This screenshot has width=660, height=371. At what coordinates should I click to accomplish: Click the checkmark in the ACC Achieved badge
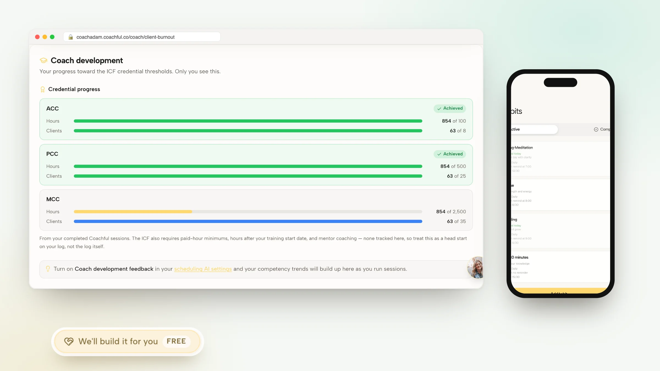(x=439, y=109)
